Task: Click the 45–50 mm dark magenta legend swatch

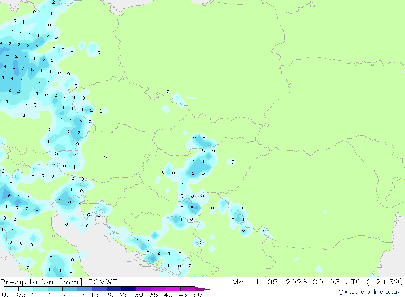Action: tap(188, 289)
